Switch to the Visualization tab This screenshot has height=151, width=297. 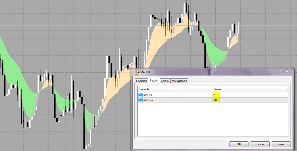(179, 81)
